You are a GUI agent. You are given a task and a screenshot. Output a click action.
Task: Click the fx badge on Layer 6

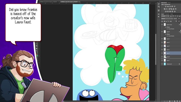point(180,31)
